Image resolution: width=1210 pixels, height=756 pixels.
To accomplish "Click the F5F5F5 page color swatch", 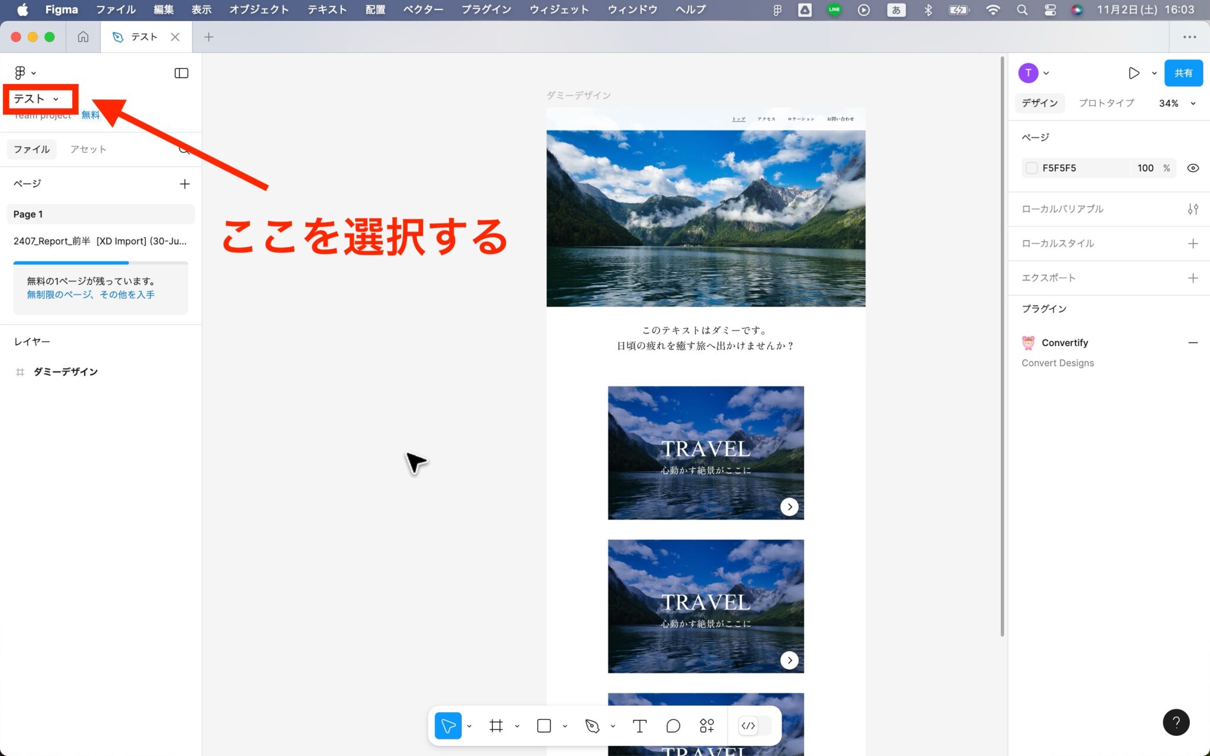I will pyautogui.click(x=1032, y=168).
